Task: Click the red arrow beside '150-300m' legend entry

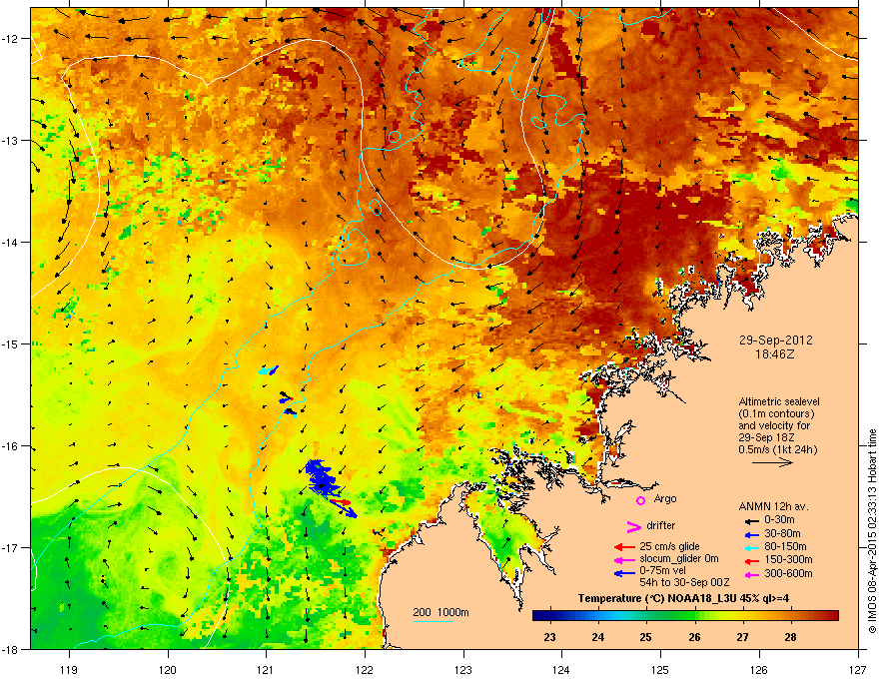Action: (x=752, y=561)
